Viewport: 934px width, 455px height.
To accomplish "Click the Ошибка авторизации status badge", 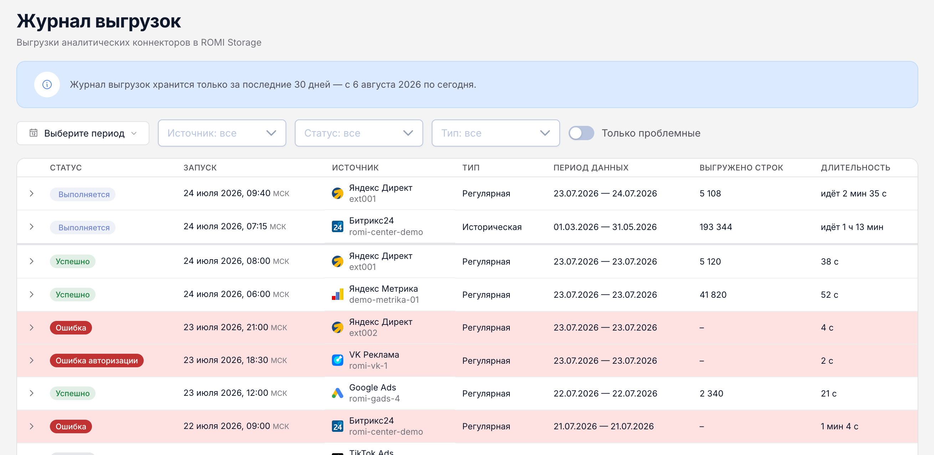I will (x=97, y=361).
